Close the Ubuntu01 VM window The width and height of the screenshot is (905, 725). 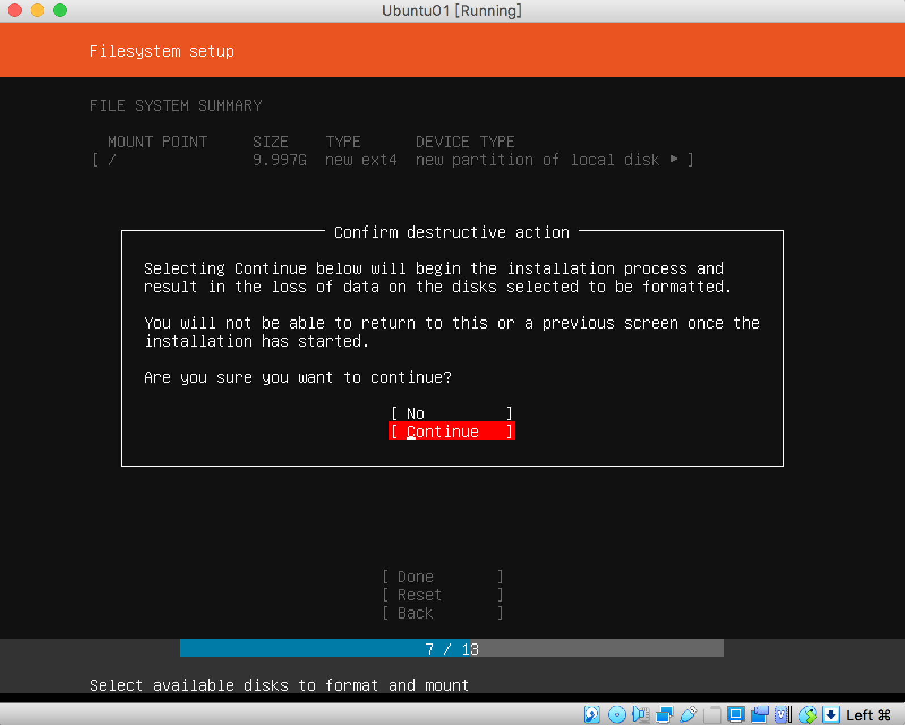(15, 10)
